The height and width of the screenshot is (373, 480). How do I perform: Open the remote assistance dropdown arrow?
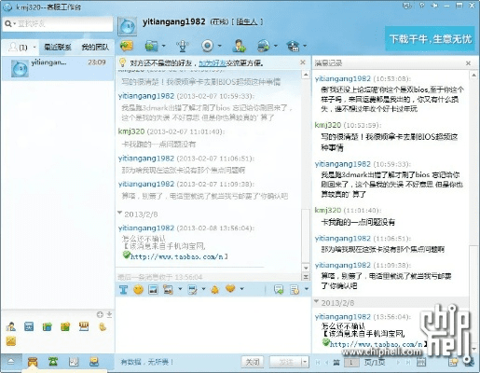pyautogui.click(x=275, y=46)
